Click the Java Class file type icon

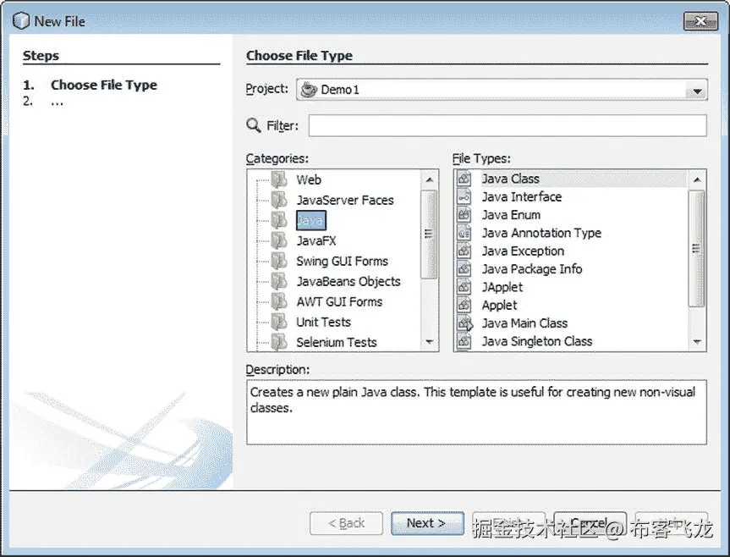click(x=464, y=179)
